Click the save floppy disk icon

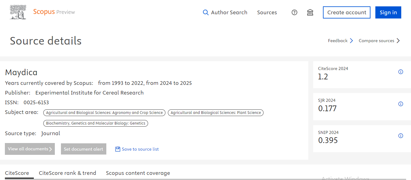point(118,149)
